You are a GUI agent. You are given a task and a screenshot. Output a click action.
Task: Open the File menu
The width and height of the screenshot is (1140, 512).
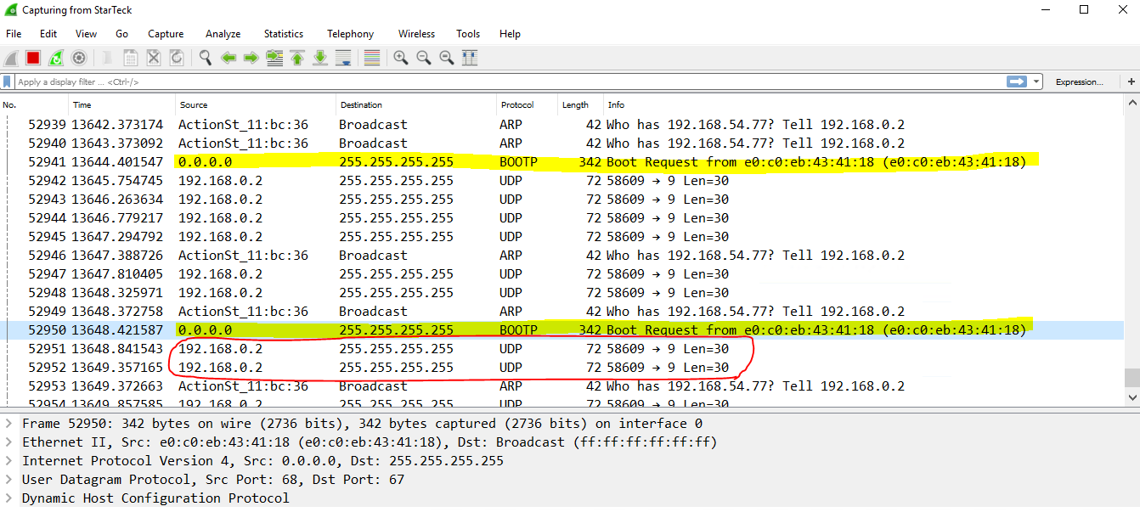[x=14, y=34]
